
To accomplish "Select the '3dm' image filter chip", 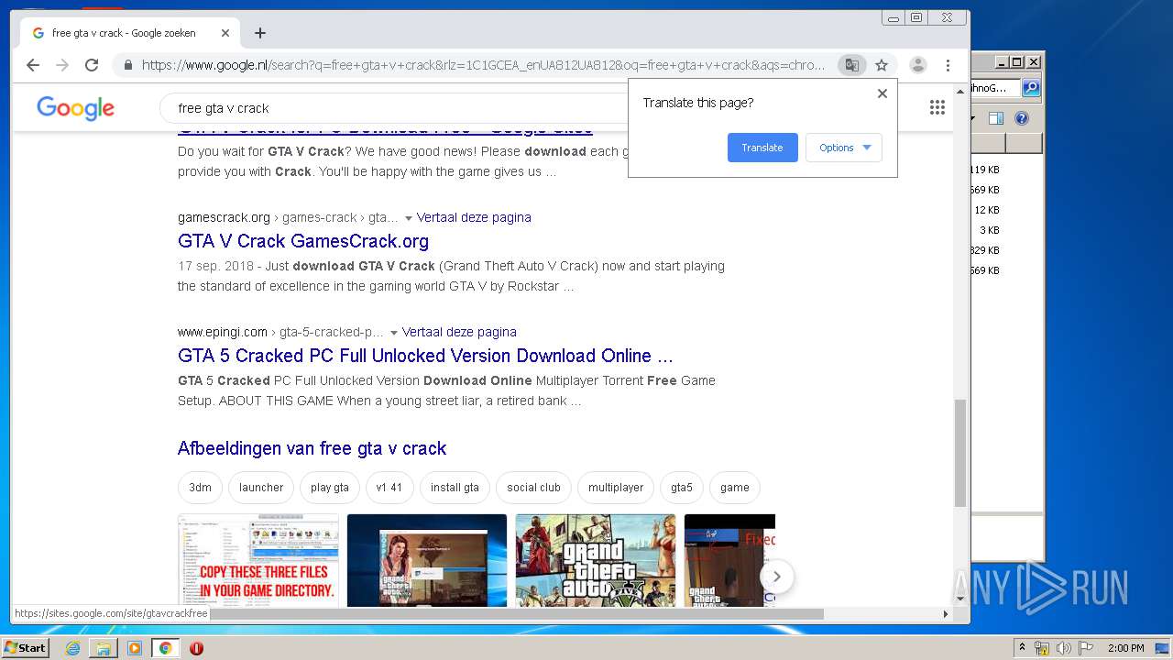I will [x=200, y=488].
